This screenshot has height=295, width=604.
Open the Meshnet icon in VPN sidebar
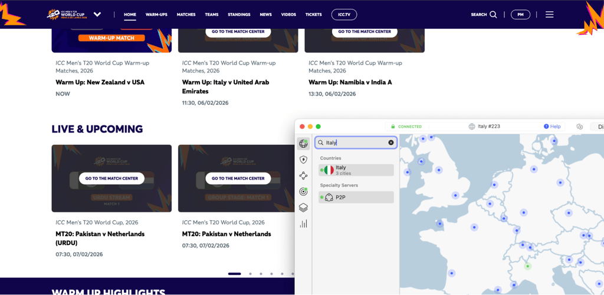click(303, 176)
